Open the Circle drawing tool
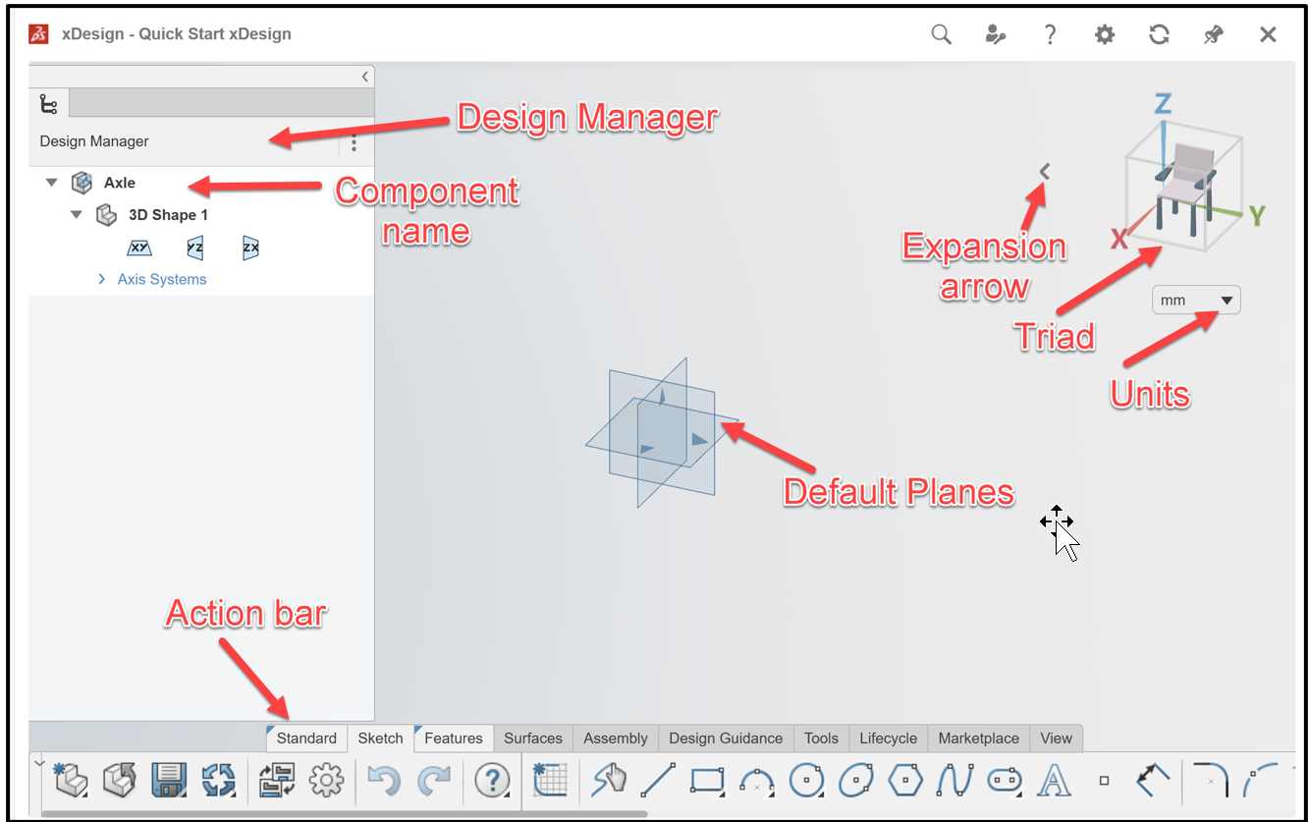 click(x=807, y=781)
